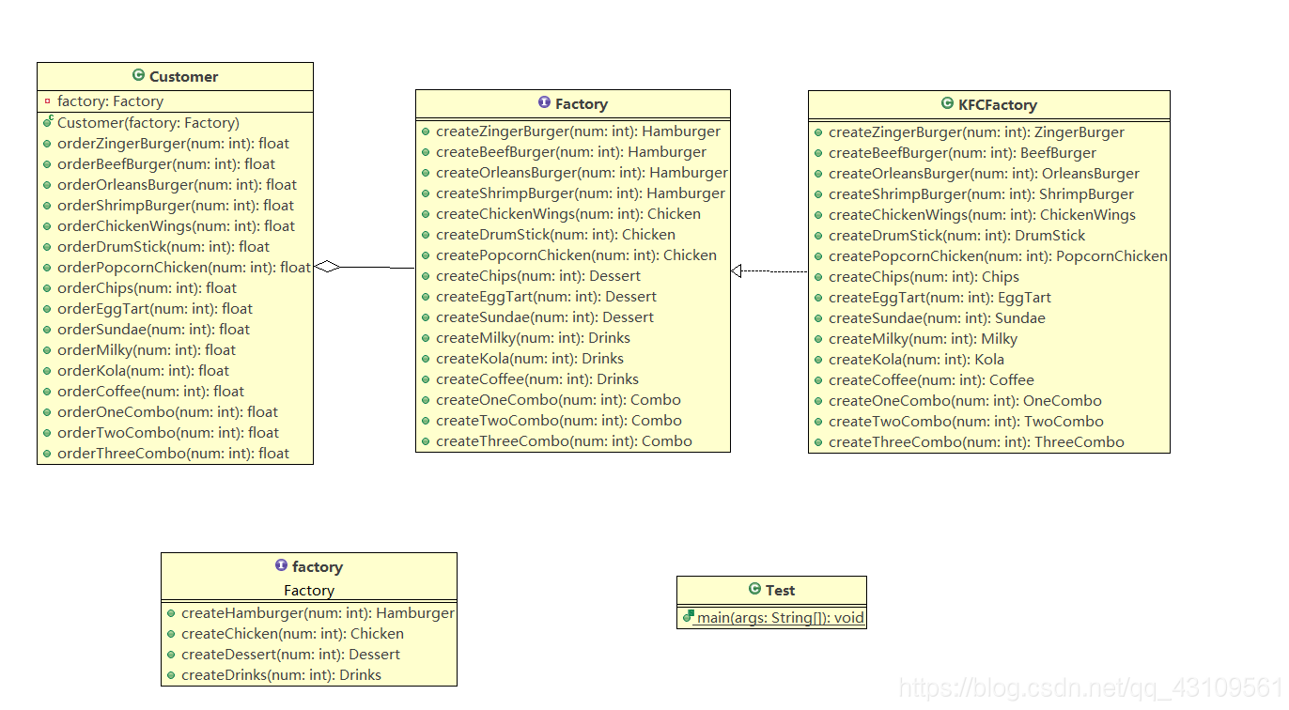
Task: Click the green dot beside createZingerBurger returning ZingerBurger
Action: click(x=818, y=132)
